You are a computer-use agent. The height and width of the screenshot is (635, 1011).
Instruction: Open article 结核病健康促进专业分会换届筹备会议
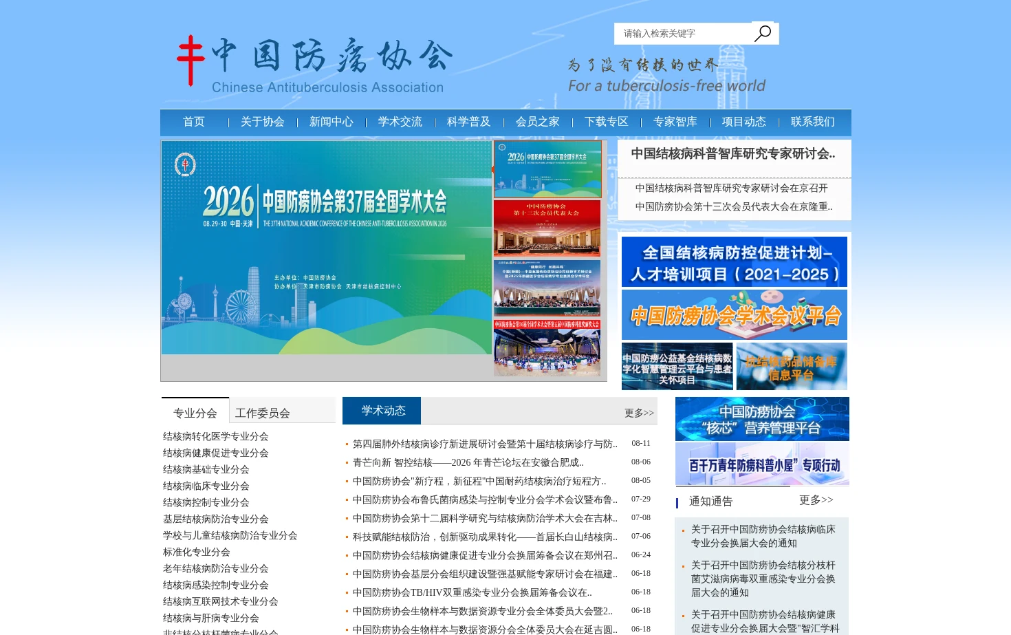tap(485, 555)
